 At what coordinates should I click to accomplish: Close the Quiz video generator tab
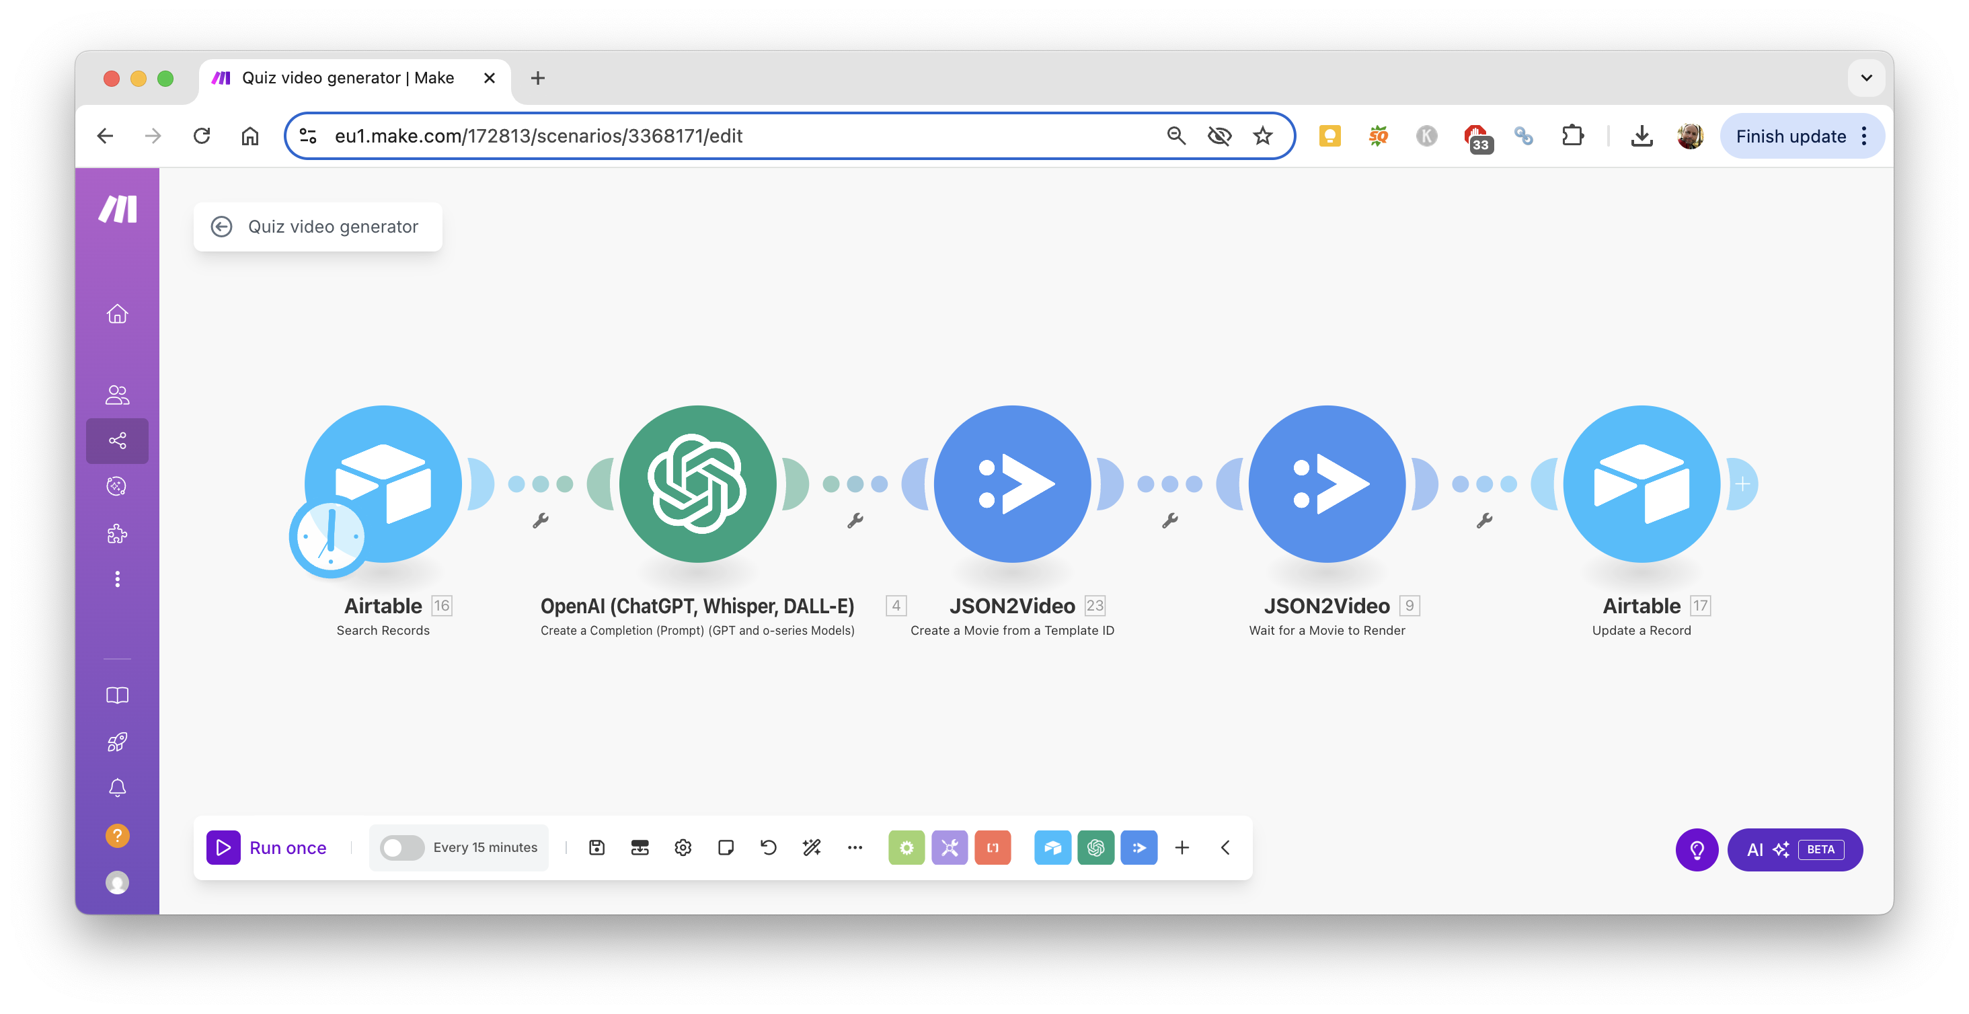tap(489, 78)
